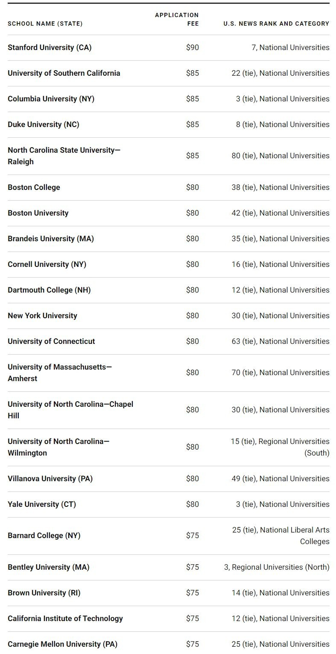Click the Boston College school name
The image size is (336, 654).
(34, 187)
